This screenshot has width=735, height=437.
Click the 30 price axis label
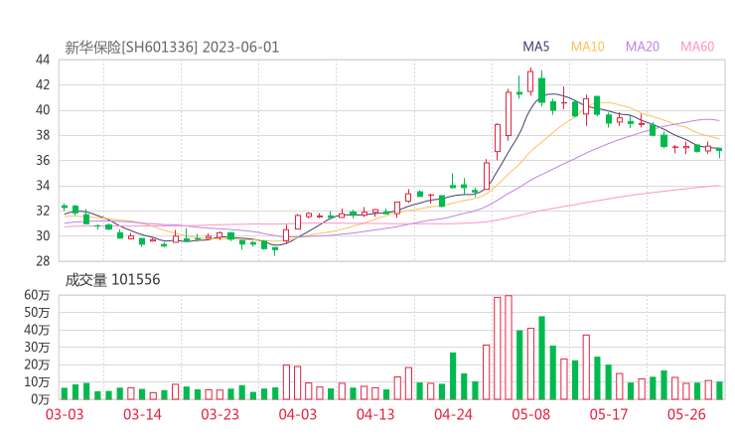pos(43,235)
